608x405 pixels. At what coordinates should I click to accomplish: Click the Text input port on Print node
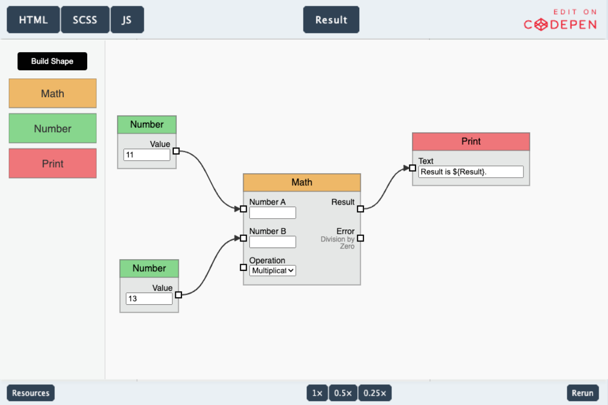click(412, 168)
